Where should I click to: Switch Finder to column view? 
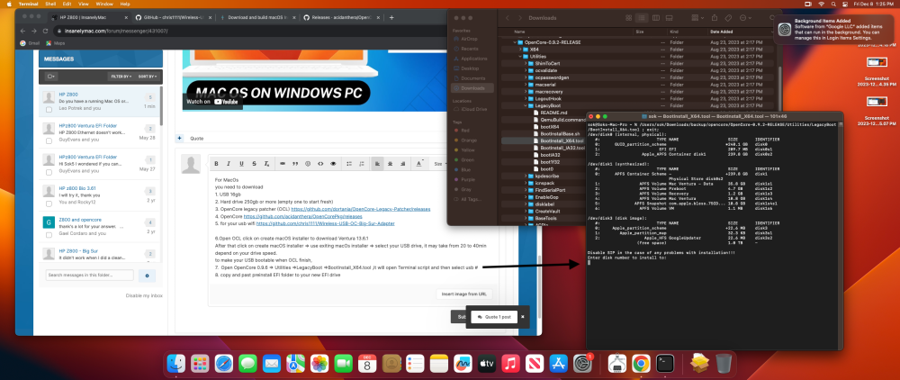pyautogui.click(x=655, y=18)
